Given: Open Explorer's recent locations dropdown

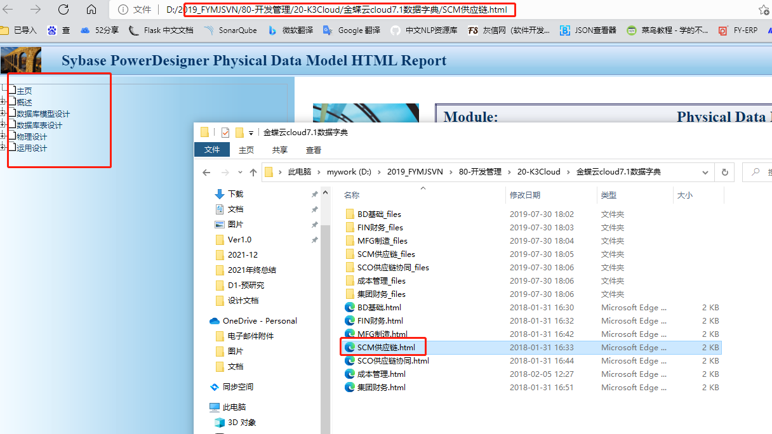Looking at the screenshot, I should point(240,172).
